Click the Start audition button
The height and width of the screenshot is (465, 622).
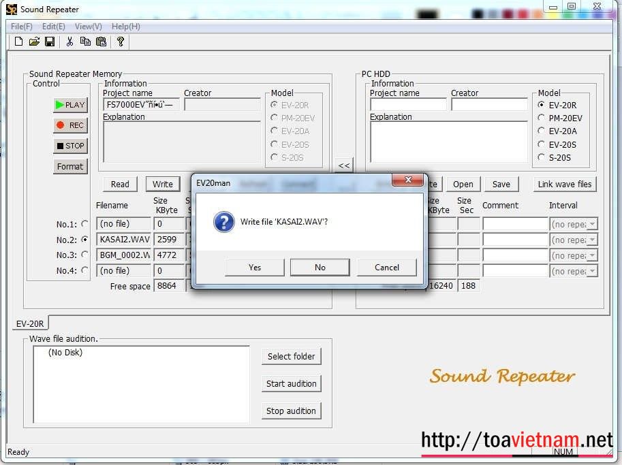point(291,384)
